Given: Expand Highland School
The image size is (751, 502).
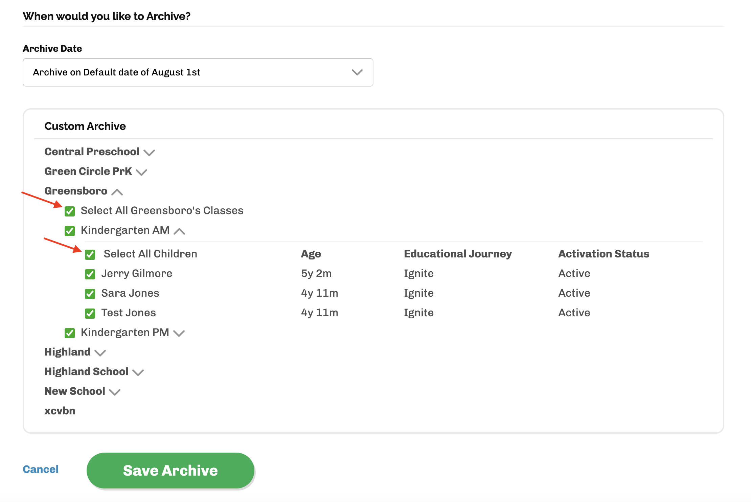Looking at the screenshot, I should pos(138,372).
